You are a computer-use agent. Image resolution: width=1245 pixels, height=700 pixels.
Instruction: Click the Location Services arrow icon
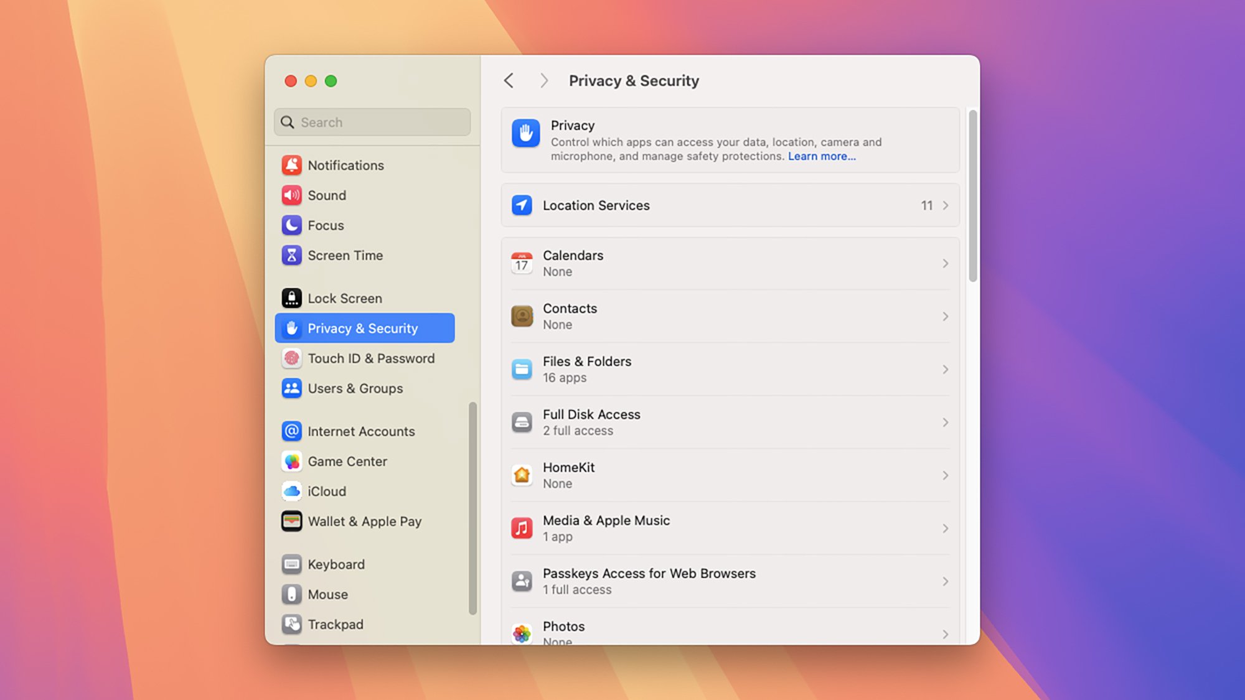tap(522, 205)
